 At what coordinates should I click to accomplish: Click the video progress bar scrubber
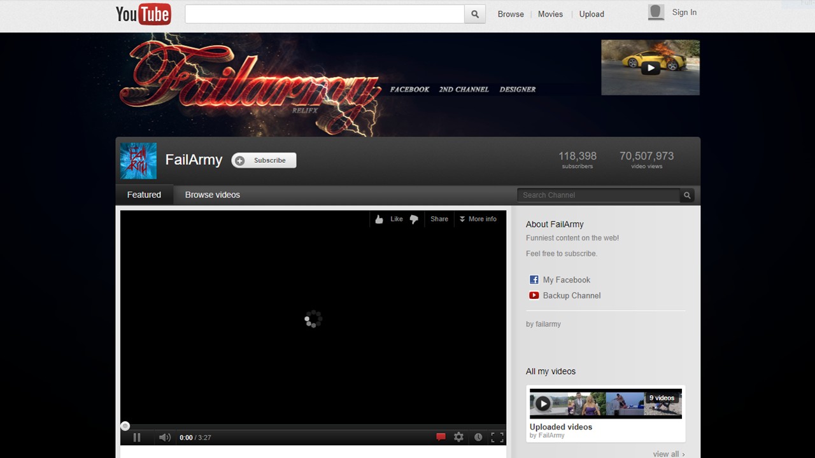tap(125, 426)
